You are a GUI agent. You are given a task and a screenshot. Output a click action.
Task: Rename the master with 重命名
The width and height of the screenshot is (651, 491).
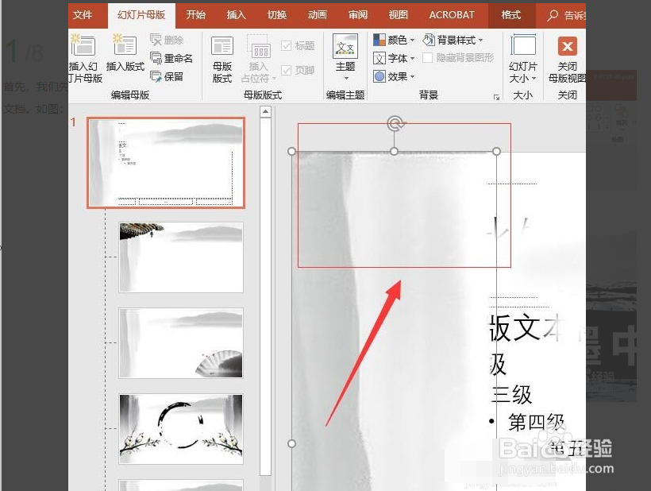coord(171,58)
